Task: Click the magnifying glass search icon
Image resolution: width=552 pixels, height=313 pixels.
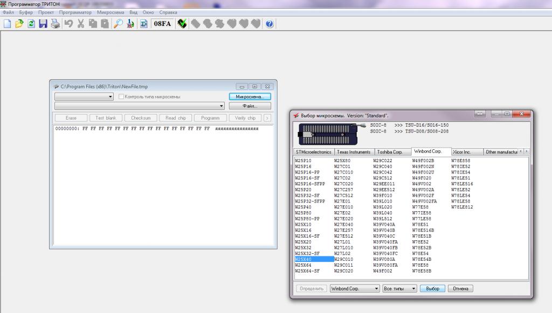Action: pos(118,24)
